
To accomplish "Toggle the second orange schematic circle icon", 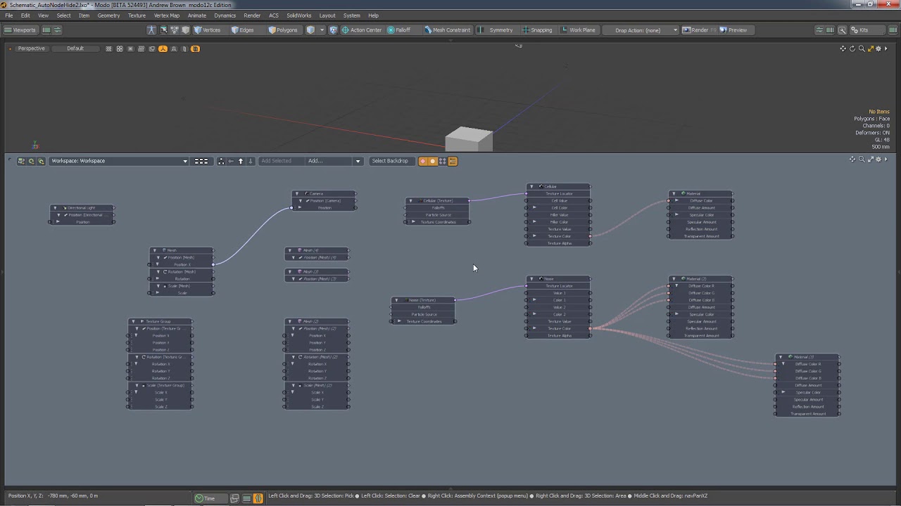I will [x=433, y=161].
